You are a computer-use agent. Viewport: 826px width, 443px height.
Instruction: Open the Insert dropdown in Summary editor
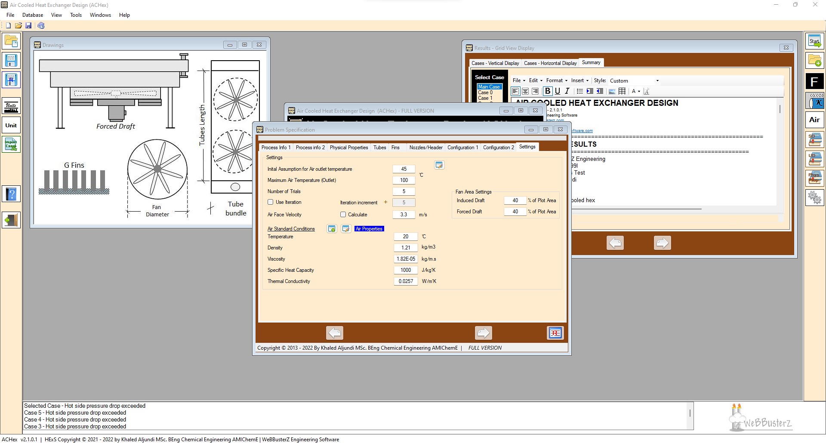click(x=579, y=80)
